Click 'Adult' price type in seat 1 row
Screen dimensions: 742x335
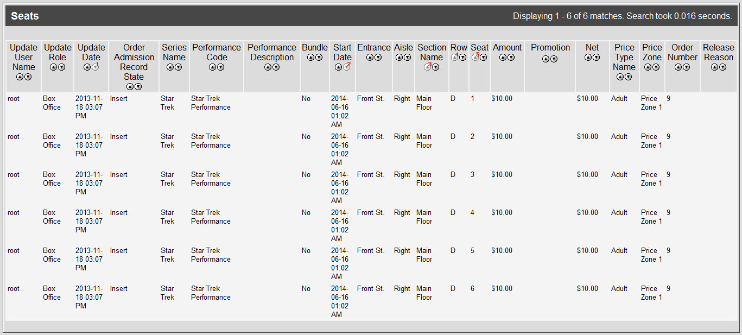pyautogui.click(x=619, y=99)
